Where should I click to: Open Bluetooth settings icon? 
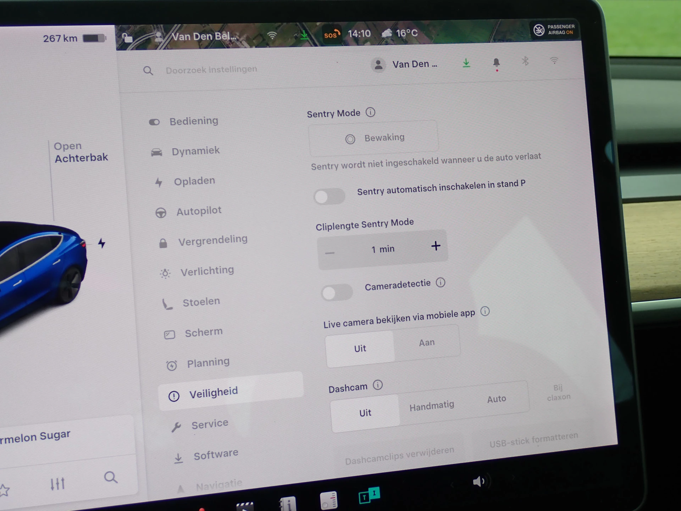coord(525,61)
